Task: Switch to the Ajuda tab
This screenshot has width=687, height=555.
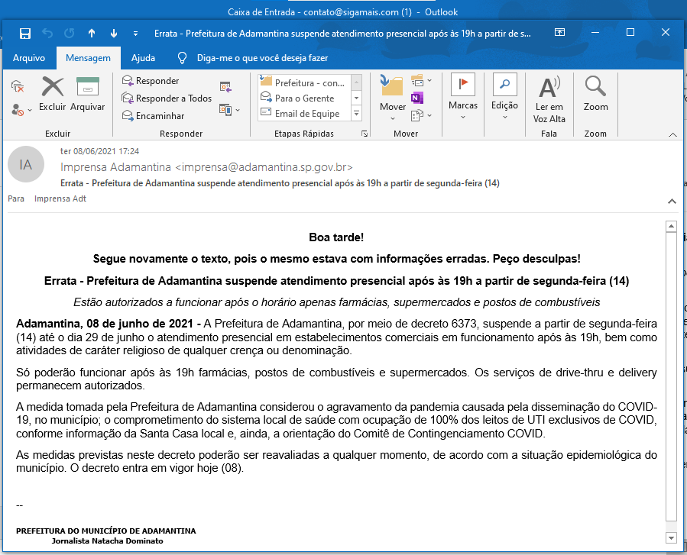Action: [143, 58]
